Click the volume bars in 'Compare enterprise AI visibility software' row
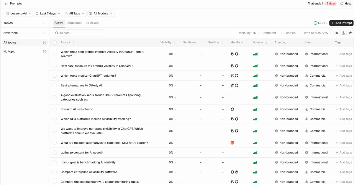The height and width of the screenshot is (185, 354). tap(255, 172)
